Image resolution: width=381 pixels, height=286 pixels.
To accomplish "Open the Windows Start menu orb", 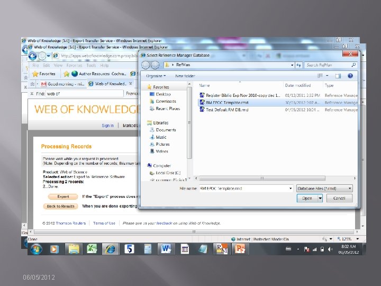I will (36, 249).
